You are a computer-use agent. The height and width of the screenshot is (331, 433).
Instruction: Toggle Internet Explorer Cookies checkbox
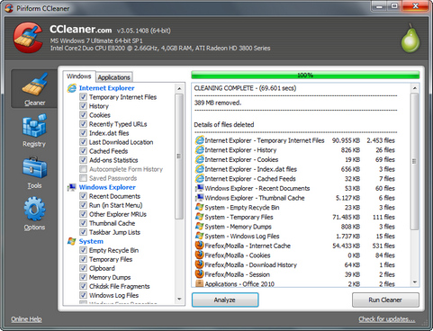83,115
